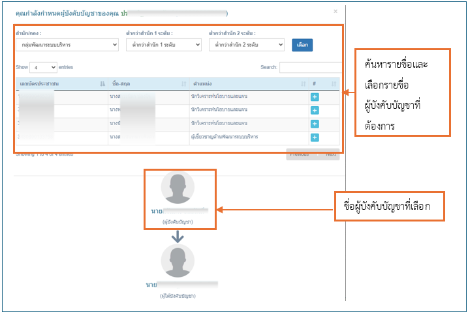Sort by the # column
The image size is (468, 314).
[324, 84]
